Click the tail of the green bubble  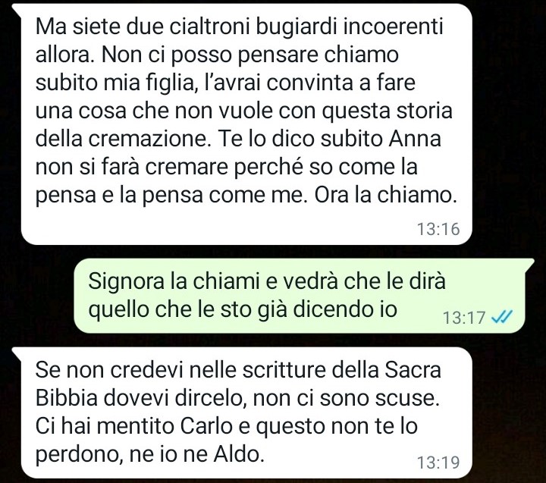tap(529, 264)
